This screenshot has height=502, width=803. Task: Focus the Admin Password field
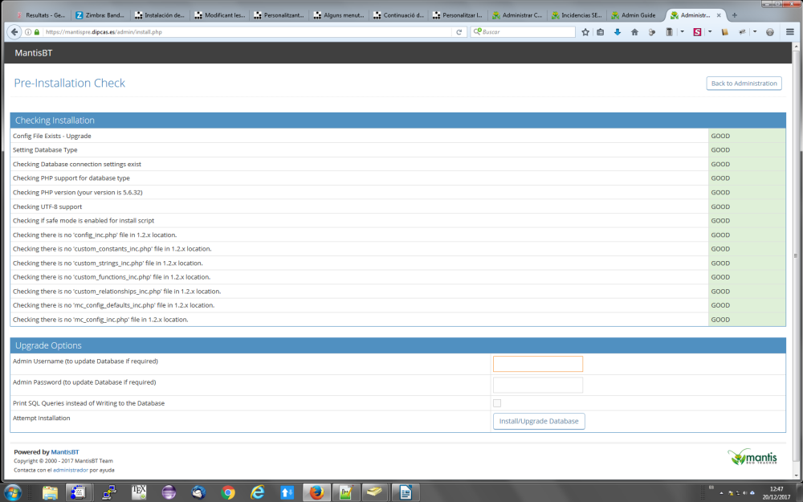pos(538,385)
